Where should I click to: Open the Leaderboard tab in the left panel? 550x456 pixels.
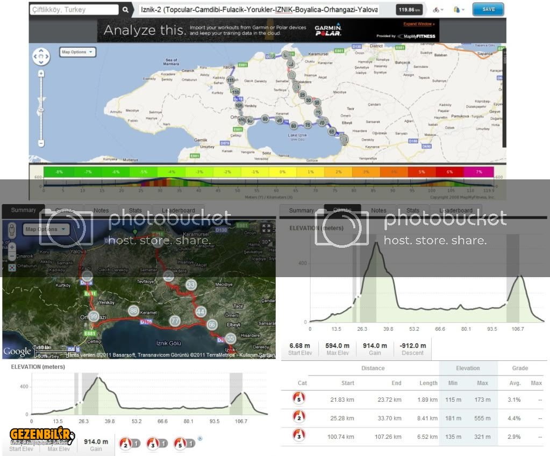tap(178, 211)
